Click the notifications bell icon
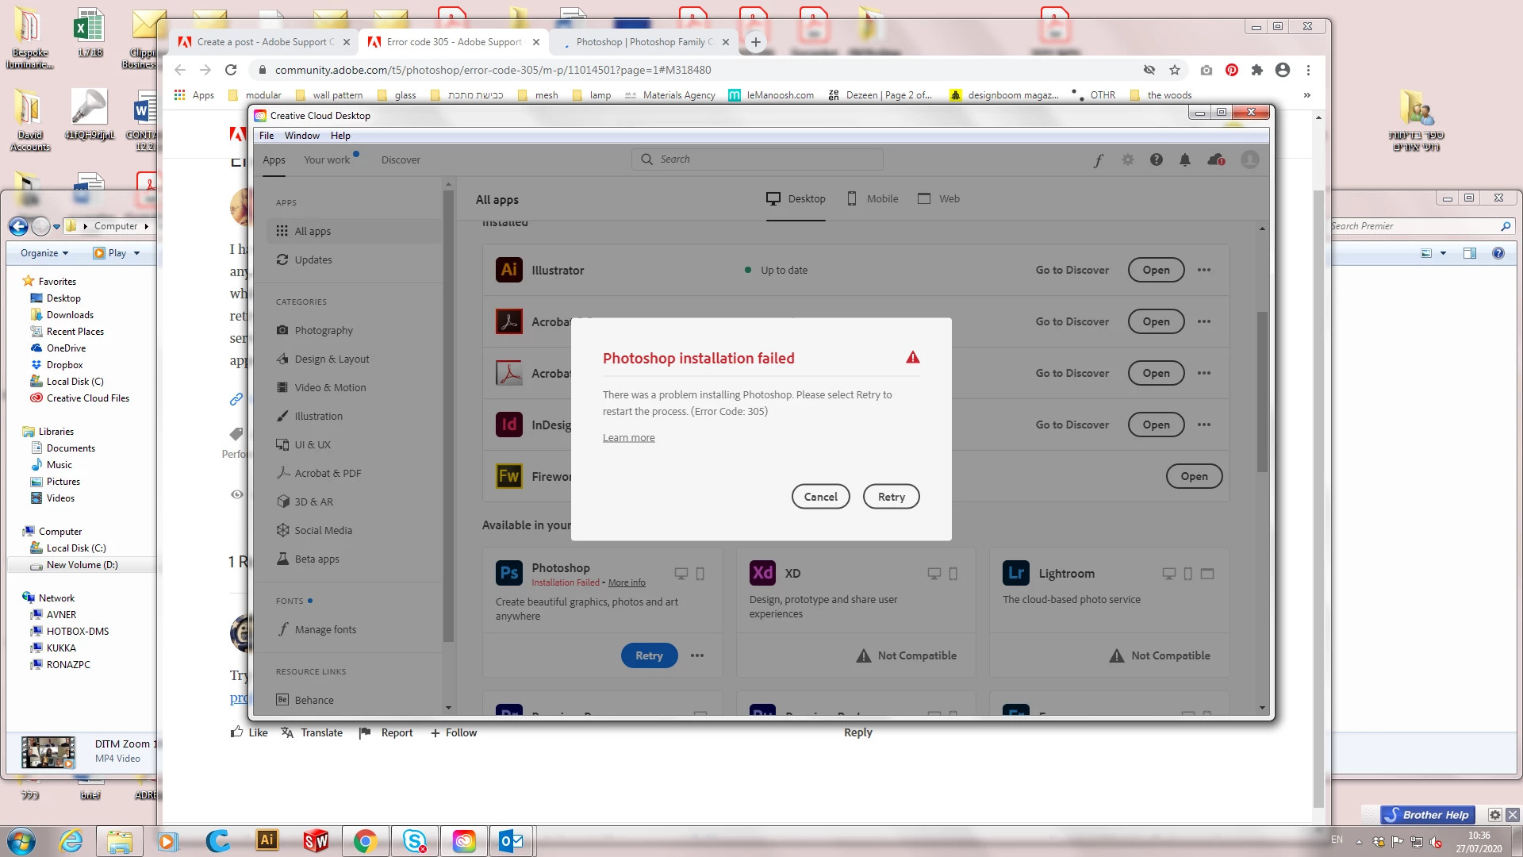 tap(1184, 160)
